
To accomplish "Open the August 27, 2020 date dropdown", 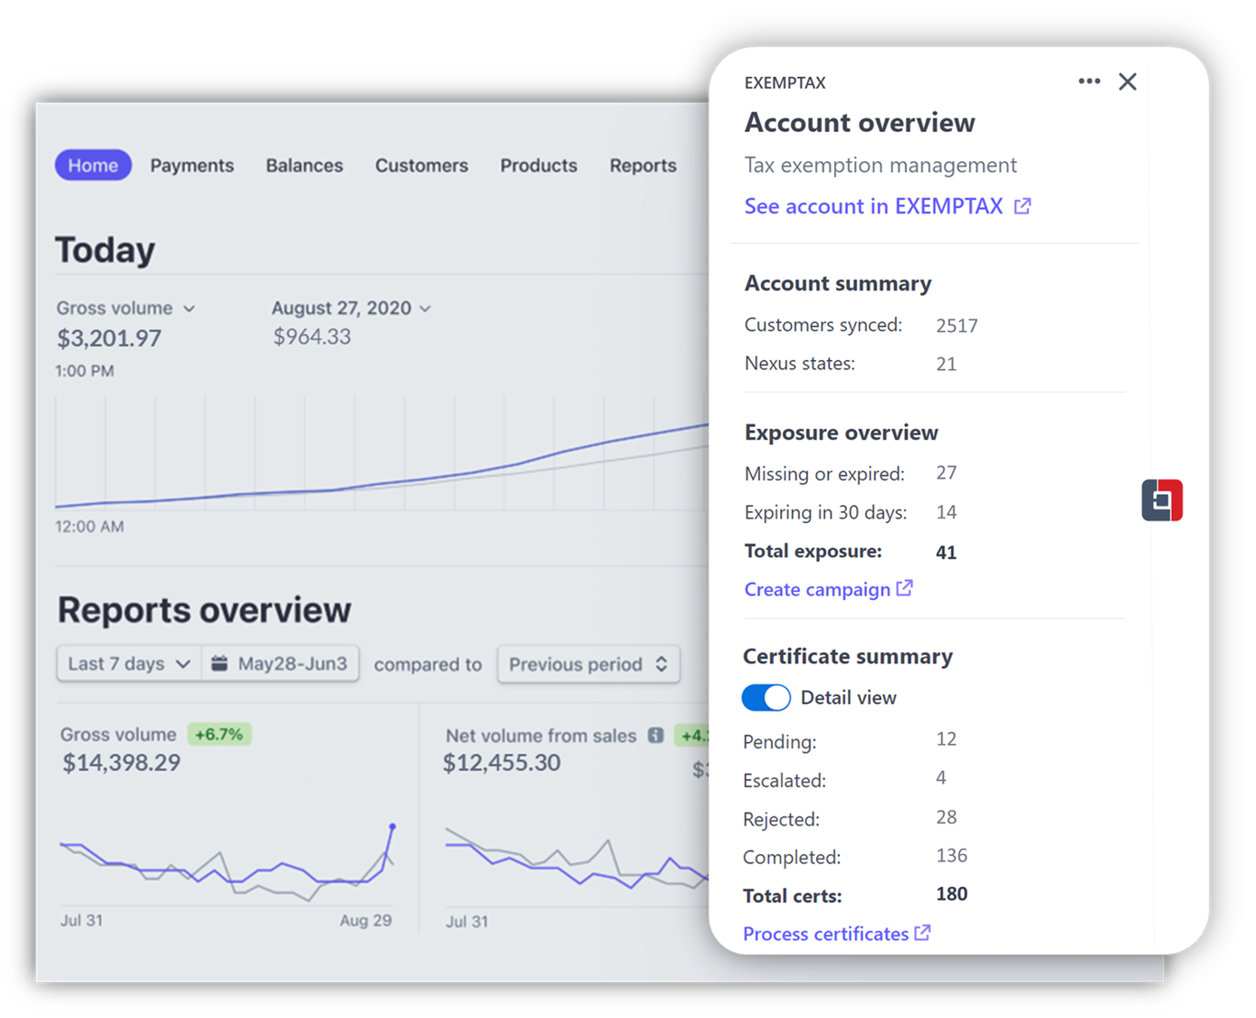I will 351,308.
